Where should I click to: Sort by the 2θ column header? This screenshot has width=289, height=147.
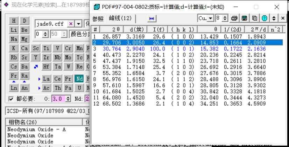111,29
